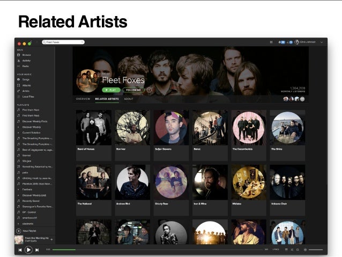The width and height of the screenshot is (342, 257).
Task: Click the Fleet Foxes search field
Action: pyautogui.click(x=63, y=42)
